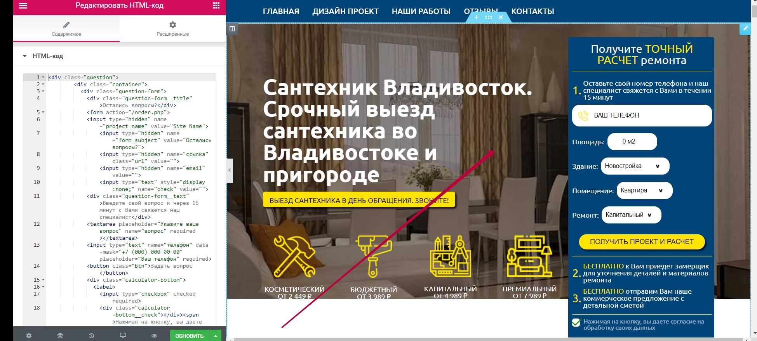Image resolution: width=757 pixels, height=341 pixels.
Task: Click the pencil edit widget icon
Action: point(745,29)
